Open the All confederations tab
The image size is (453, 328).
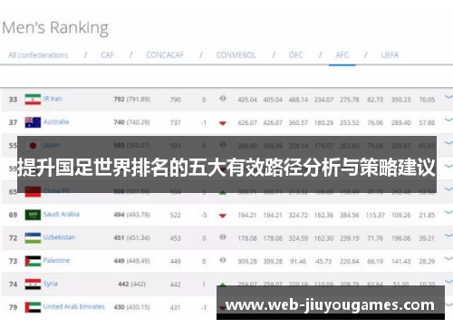38,55
